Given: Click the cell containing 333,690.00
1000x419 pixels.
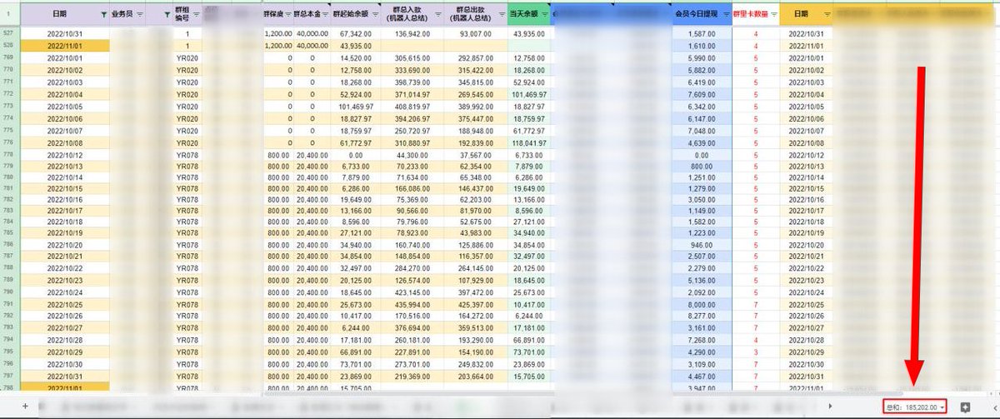Looking at the screenshot, I should (411, 70).
